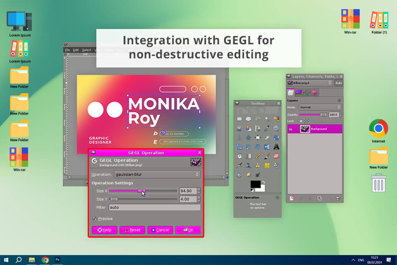Viewport: 397px width, 265px height.
Task: Switch to the Channels tab
Action: click(x=299, y=93)
